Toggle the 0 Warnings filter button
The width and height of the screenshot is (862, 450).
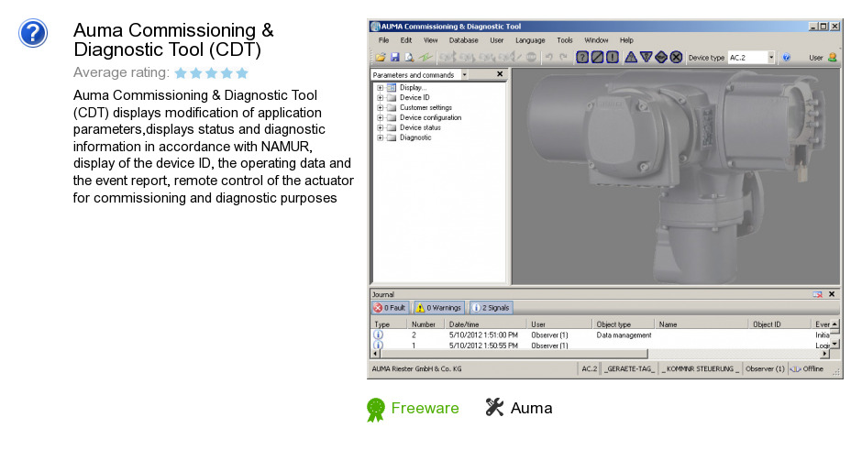coord(438,308)
